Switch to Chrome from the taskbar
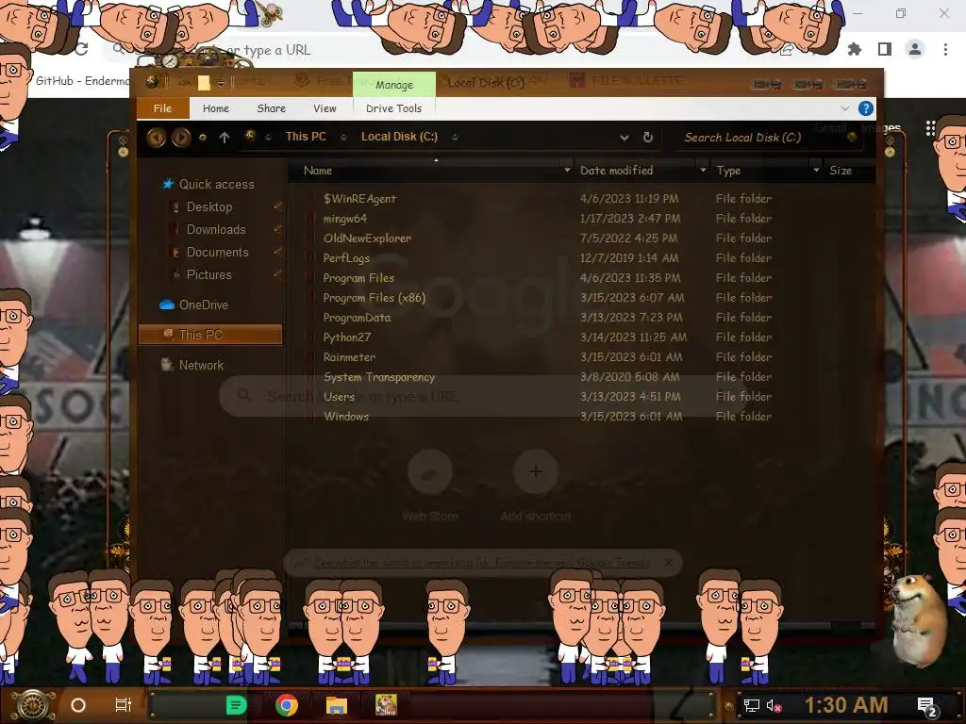This screenshot has width=966, height=724. click(x=287, y=705)
